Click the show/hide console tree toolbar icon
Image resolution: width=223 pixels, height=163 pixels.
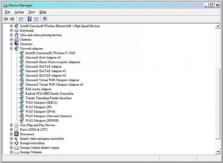coord(21,19)
